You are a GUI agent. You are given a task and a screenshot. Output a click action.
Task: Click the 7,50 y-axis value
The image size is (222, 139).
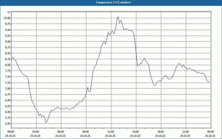[x=8, y=77]
